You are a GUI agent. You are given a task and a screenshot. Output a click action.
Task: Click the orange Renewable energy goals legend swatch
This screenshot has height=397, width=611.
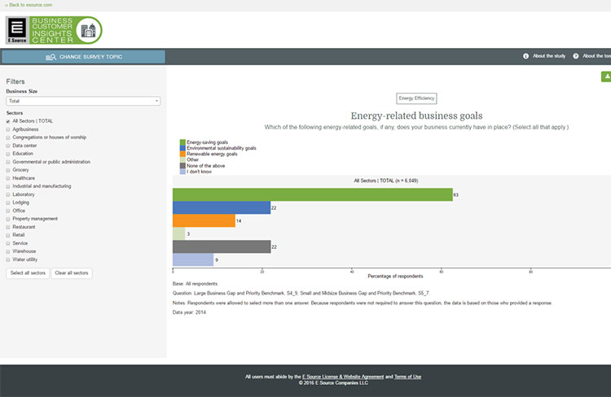[x=182, y=154]
